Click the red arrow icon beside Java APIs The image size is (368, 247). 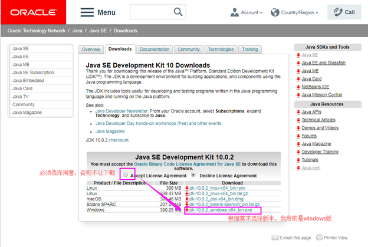point(298,112)
